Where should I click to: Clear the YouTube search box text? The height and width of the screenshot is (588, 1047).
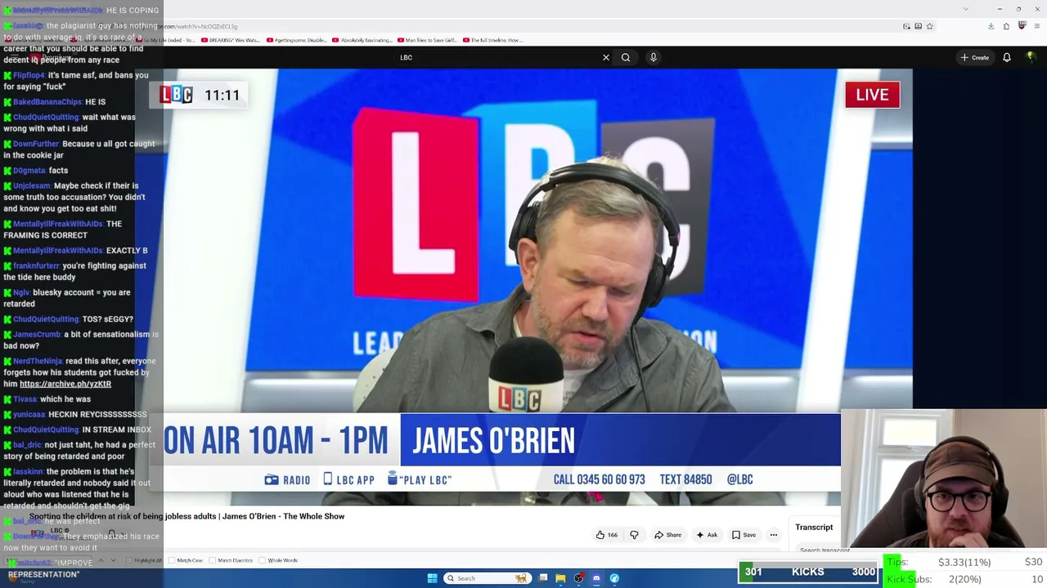pos(606,57)
